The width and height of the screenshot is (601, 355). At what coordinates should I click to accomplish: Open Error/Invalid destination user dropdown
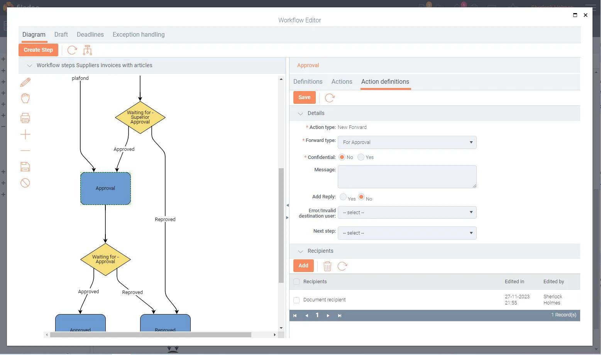[407, 213]
